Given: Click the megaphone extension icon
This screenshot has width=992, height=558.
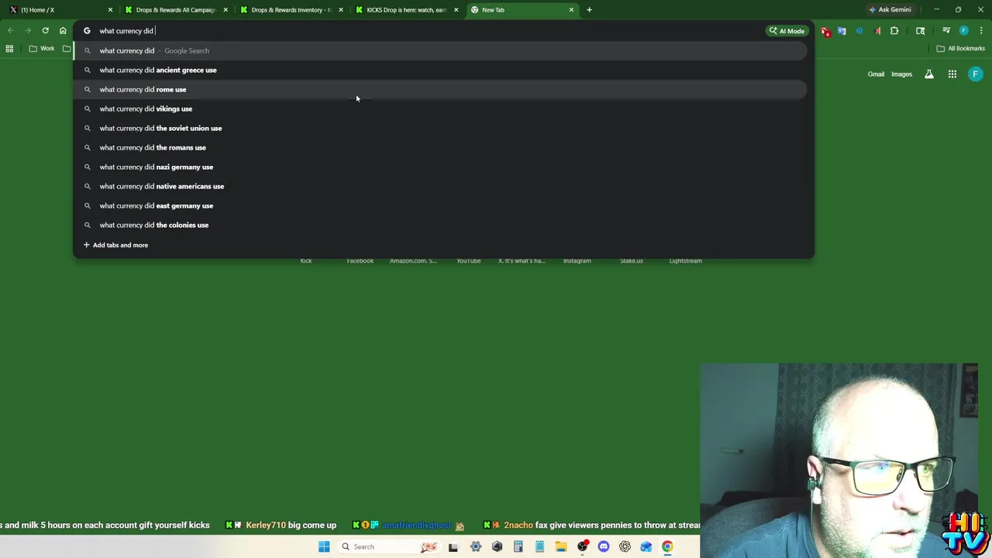Looking at the screenshot, I should (x=877, y=31).
